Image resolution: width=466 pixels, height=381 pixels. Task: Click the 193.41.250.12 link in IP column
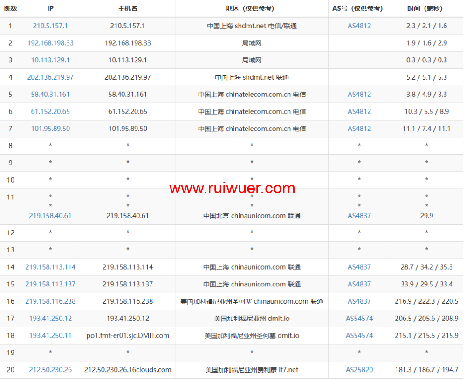point(50,319)
